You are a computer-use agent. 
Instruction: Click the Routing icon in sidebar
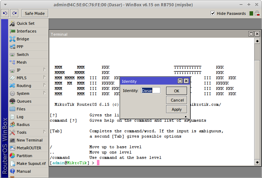tap(12, 86)
